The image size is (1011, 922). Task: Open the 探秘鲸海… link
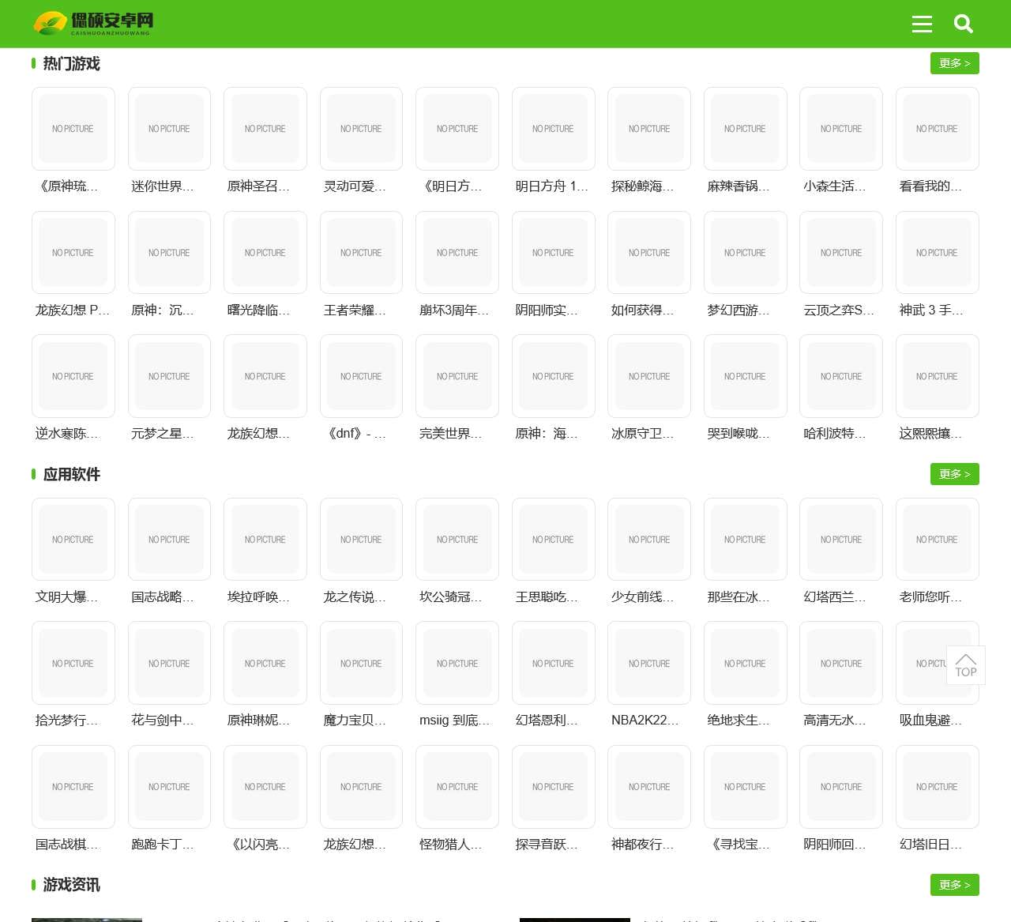click(643, 186)
